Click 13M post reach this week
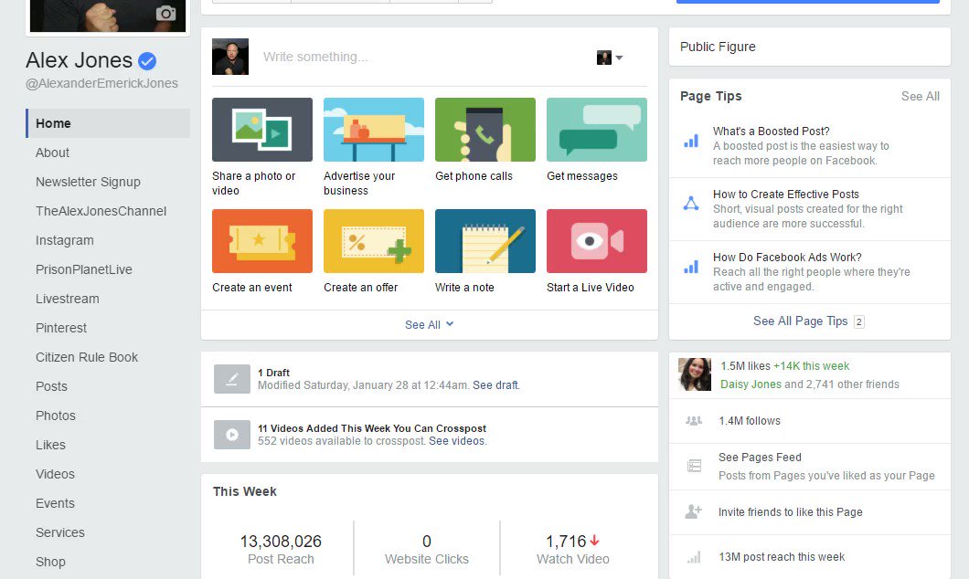Viewport: 969px width, 579px height. point(782,557)
